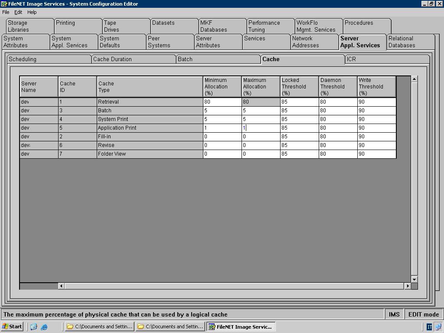The image size is (444, 333).
Task: Switch to the MKF Databases tab
Action: click(222, 26)
